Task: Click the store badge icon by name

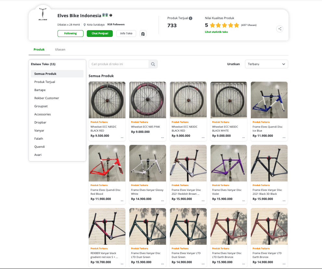Action: click(105, 15)
